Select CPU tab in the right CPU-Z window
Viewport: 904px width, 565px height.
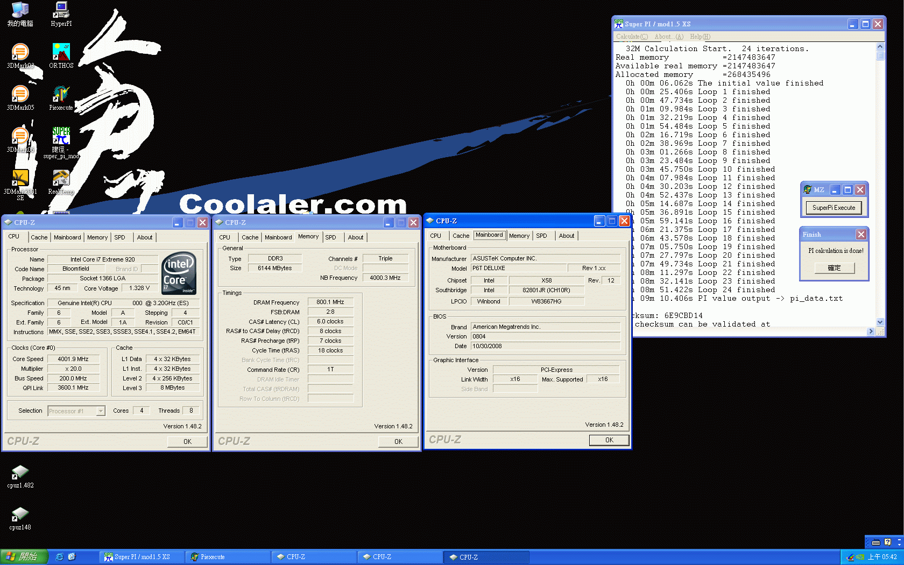click(x=436, y=236)
